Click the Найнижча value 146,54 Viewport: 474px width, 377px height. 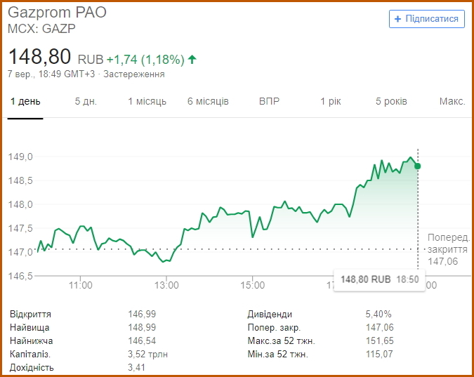[142, 340]
